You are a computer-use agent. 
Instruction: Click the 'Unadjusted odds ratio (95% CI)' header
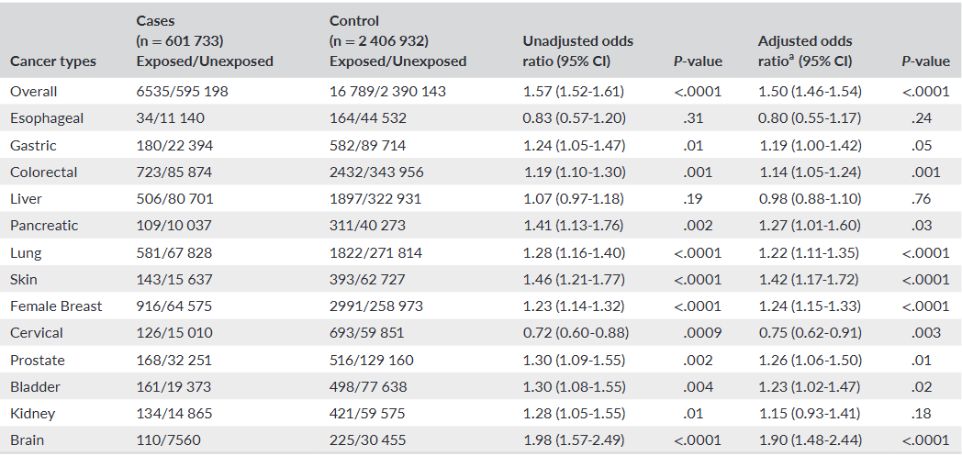click(577, 51)
